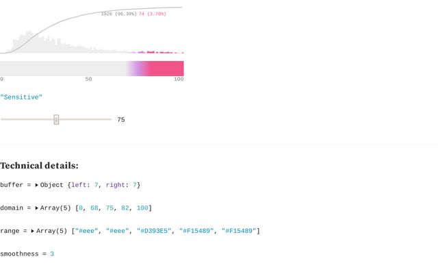Click the domain value 82

point(125,208)
